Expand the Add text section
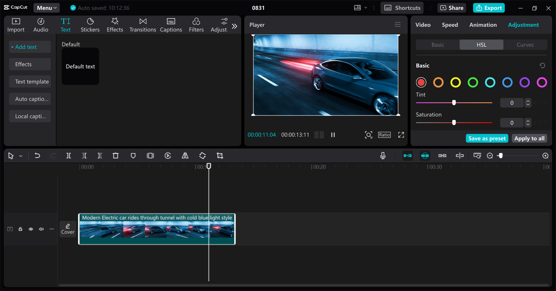The width and height of the screenshot is (556, 291). (30, 47)
